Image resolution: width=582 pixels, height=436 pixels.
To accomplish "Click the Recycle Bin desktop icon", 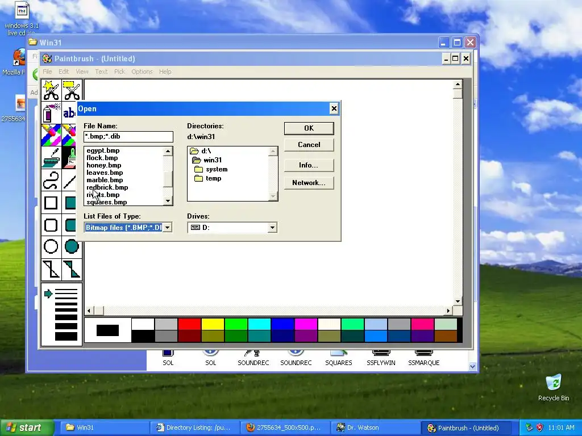I will coord(554,387).
